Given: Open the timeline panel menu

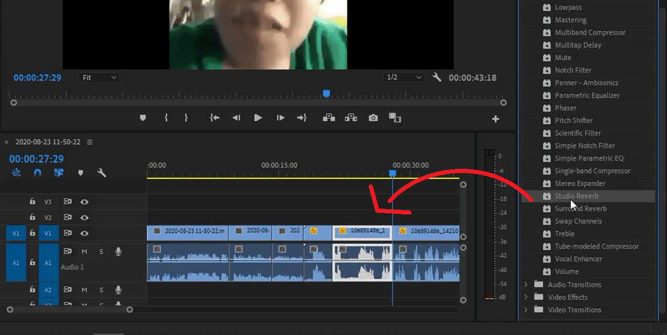Looking at the screenshot, I should (x=90, y=142).
